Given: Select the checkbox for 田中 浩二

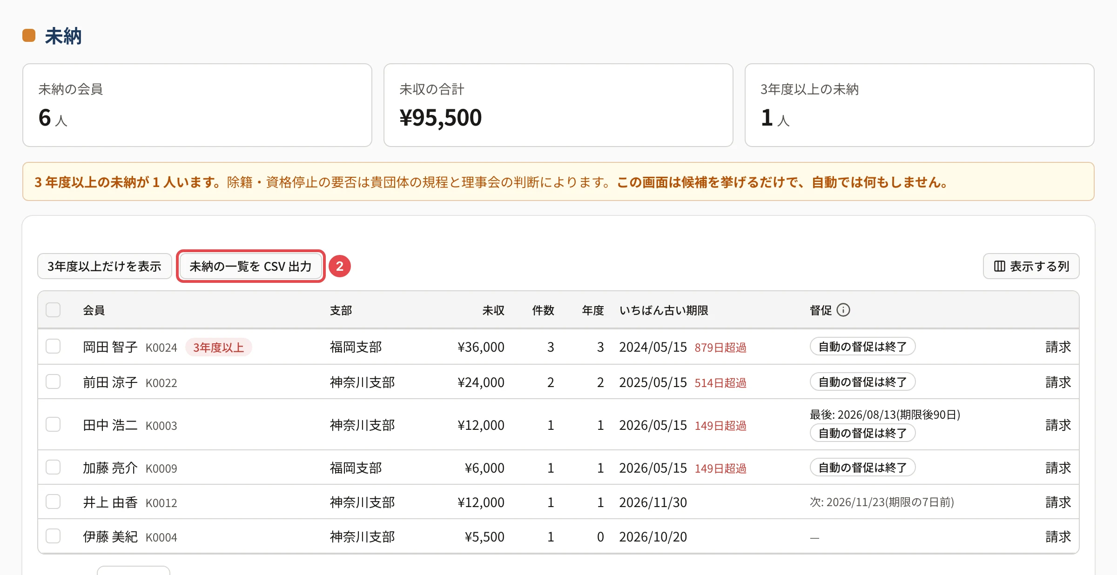Looking at the screenshot, I should click(x=53, y=425).
